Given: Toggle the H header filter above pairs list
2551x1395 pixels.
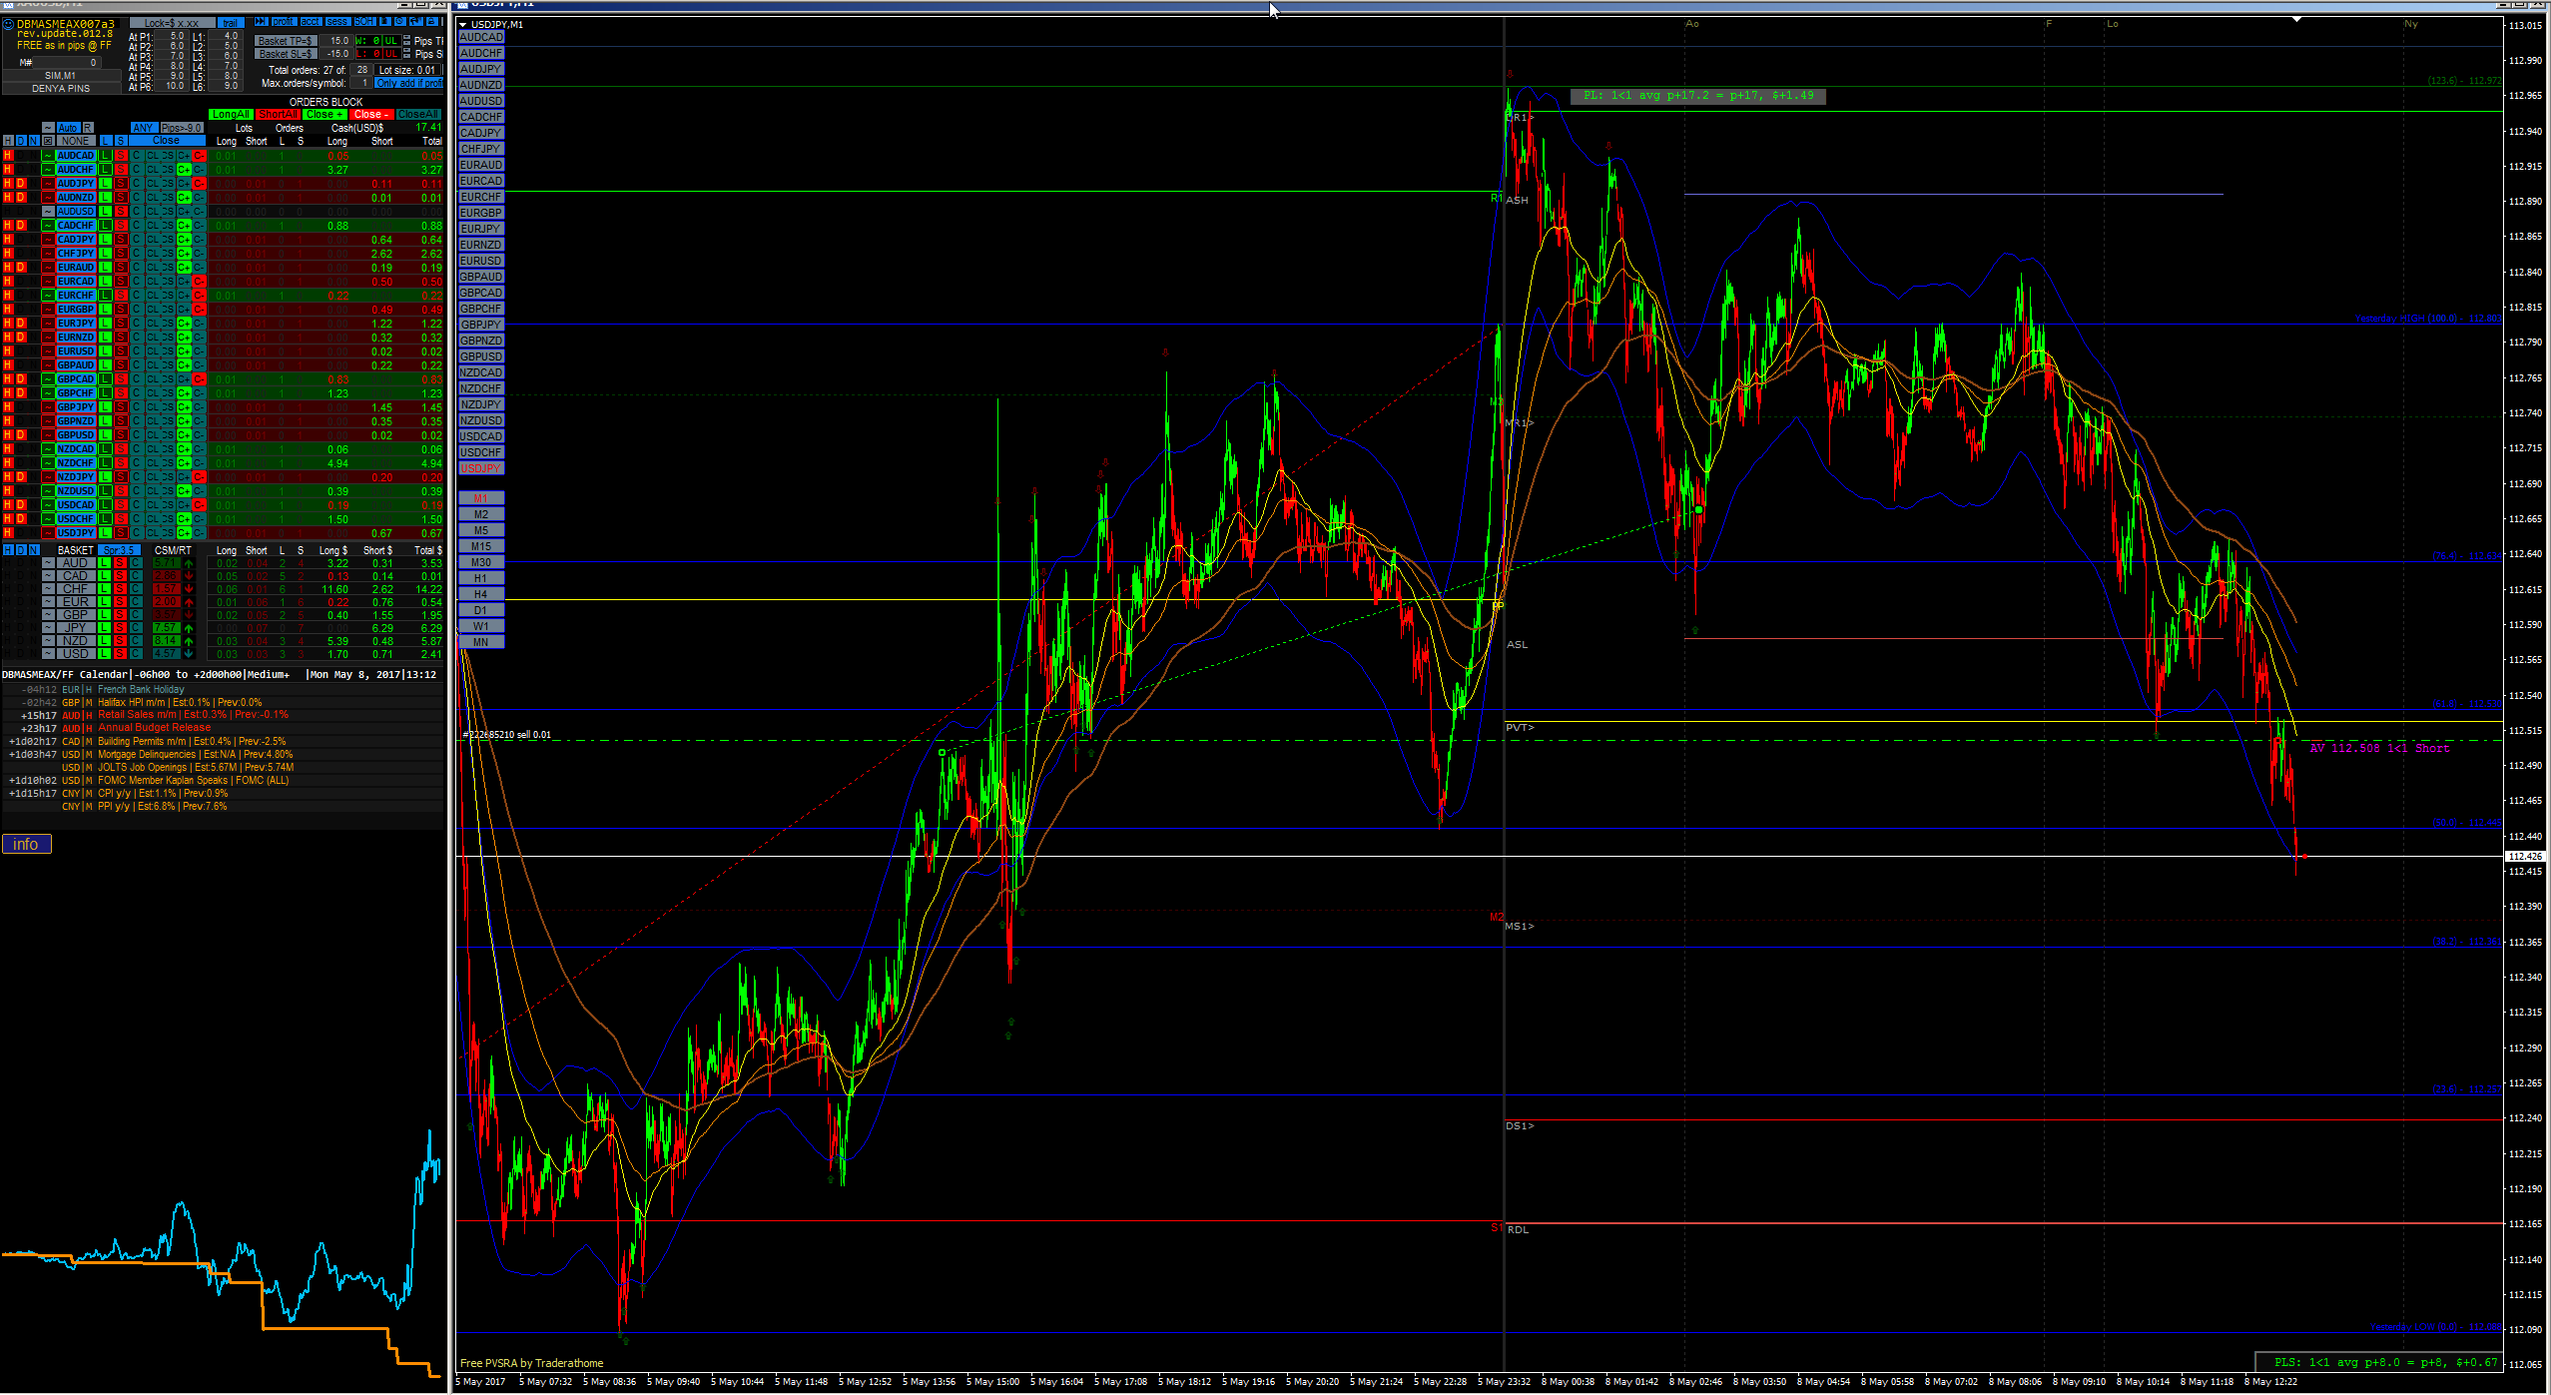Looking at the screenshot, I should coord(8,141).
